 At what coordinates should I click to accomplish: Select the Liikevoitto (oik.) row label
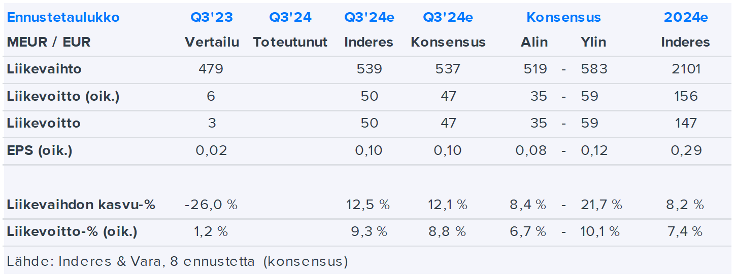[63, 96]
